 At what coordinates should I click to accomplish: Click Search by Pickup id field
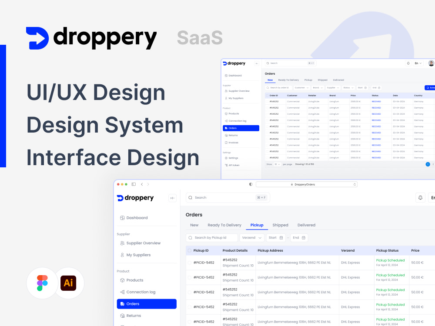pyautogui.click(x=212, y=238)
